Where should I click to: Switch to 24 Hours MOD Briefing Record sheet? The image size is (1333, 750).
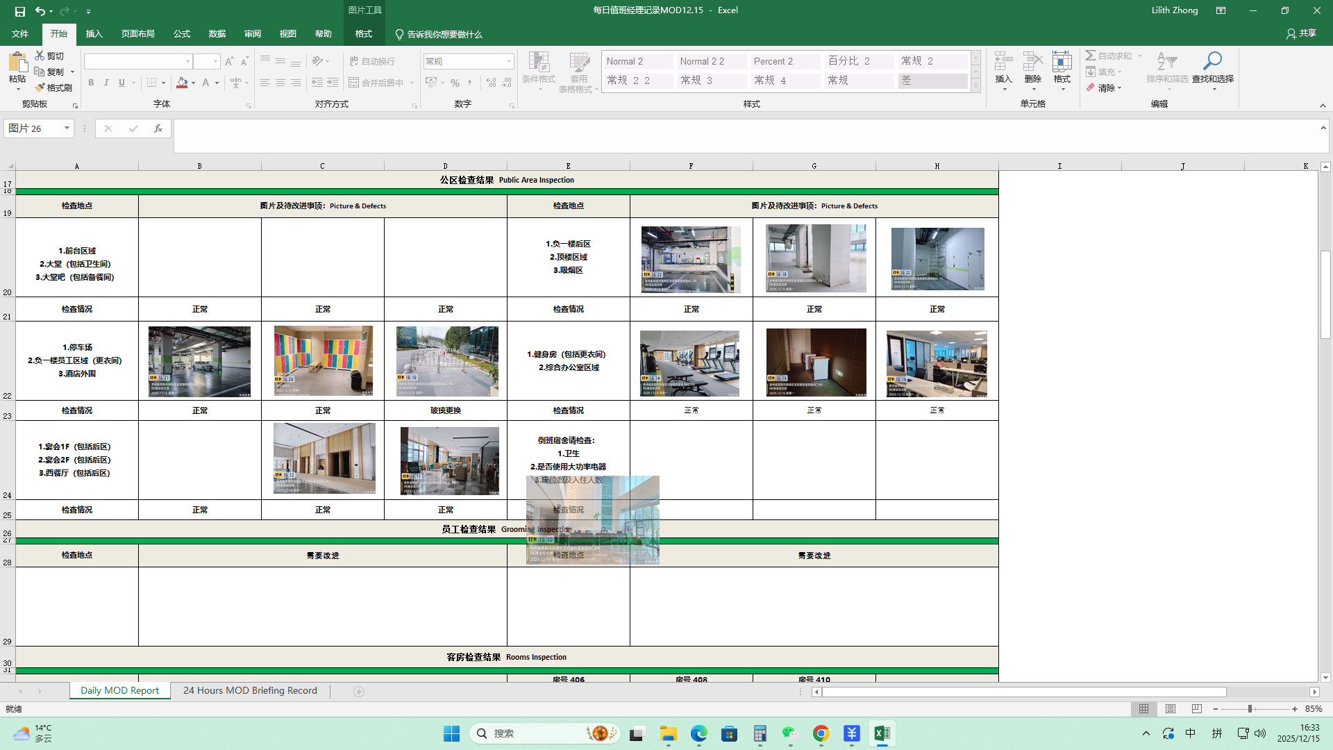(x=250, y=691)
